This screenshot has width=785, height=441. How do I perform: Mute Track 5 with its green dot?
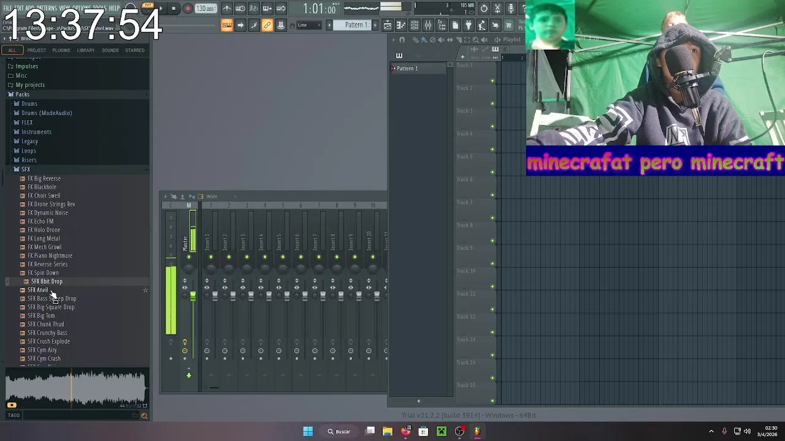tap(492, 172)
